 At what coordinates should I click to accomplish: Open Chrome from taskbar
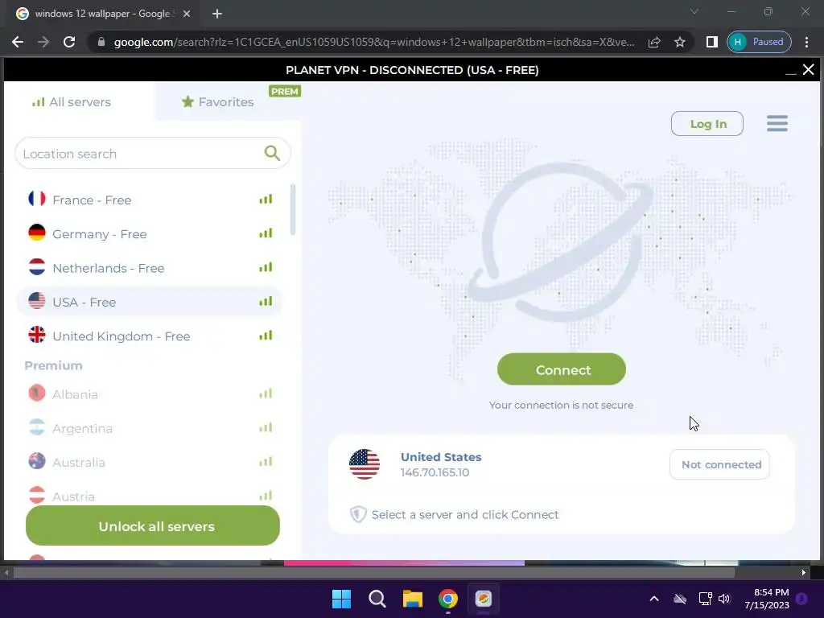tap(447, 599)
